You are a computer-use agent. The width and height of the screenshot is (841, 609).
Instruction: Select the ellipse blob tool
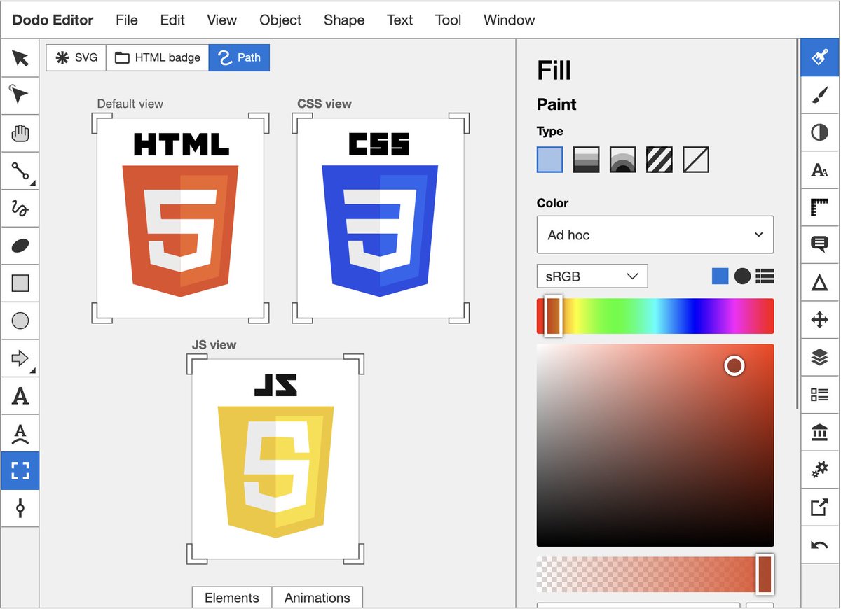click(x=20, y=246)
